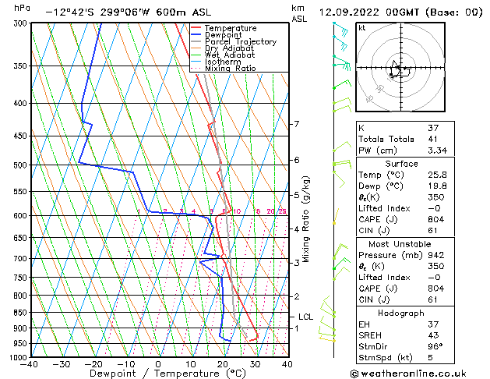
Task: Select the Mixing Ratio legend label
Action: pyautogui.click(x=231, y=68)
